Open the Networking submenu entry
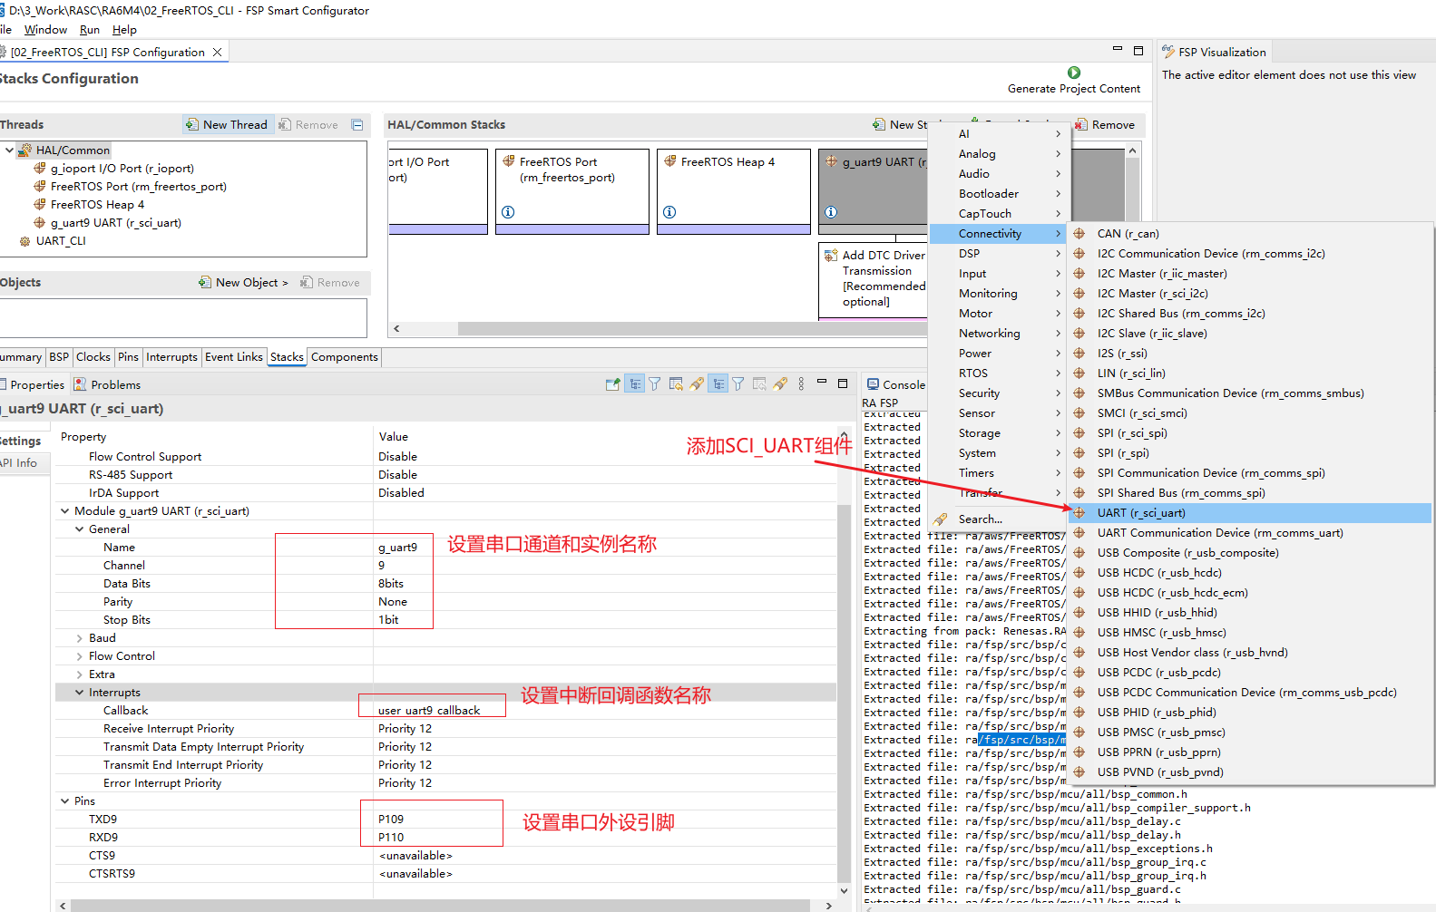 (x=998, y=334)
